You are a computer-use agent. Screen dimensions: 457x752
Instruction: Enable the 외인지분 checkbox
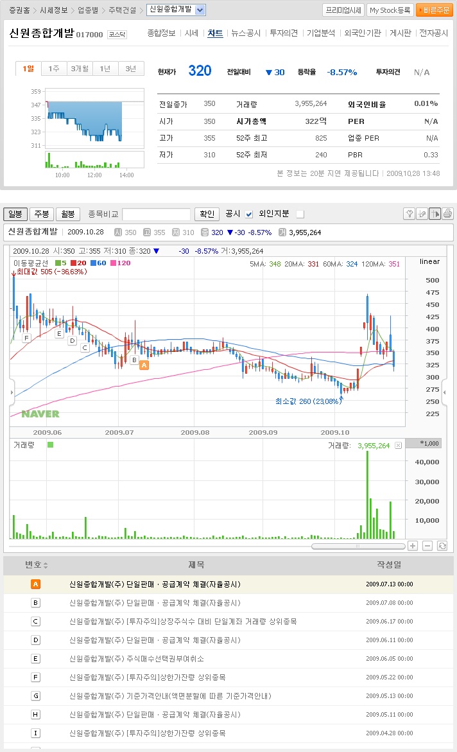pos(300,214)
